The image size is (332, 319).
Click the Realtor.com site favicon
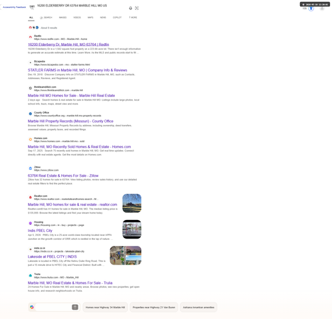31,197
